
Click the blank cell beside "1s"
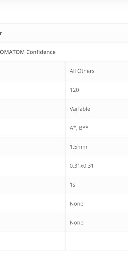pyautogui.click(x=33, y=185)
